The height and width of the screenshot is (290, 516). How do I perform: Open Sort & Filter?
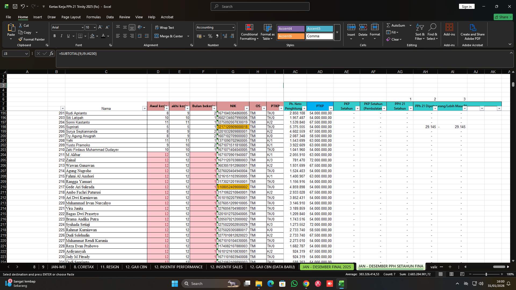click(419, 32)
